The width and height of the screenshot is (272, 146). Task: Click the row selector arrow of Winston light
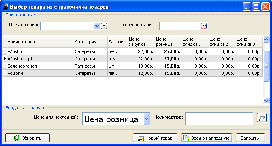pos(5,59)
